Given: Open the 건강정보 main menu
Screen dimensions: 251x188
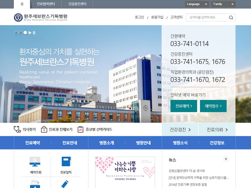Looking at the screenshot, I should [x=217, y=143].
